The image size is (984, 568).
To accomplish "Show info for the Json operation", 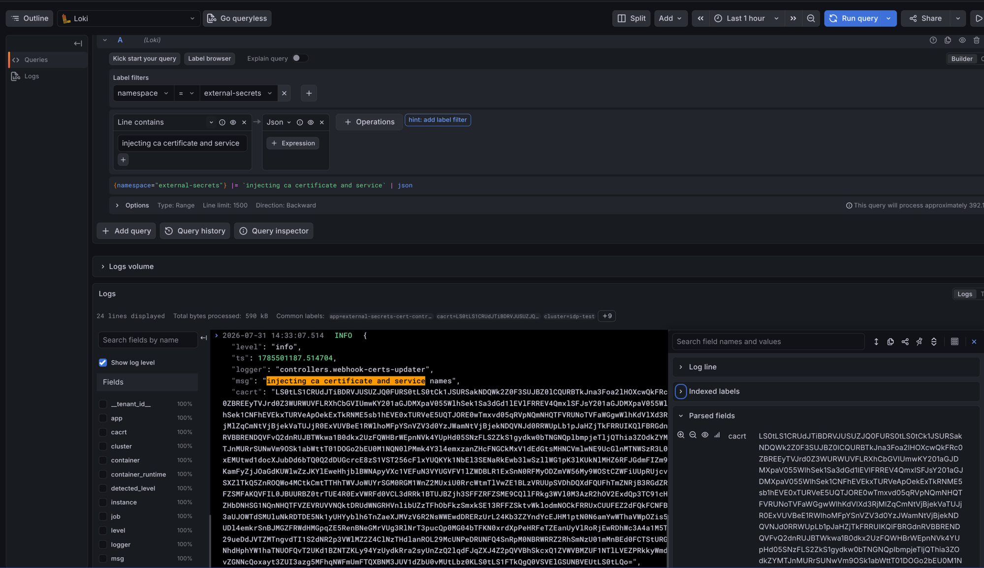I will (x=300, y=122).
